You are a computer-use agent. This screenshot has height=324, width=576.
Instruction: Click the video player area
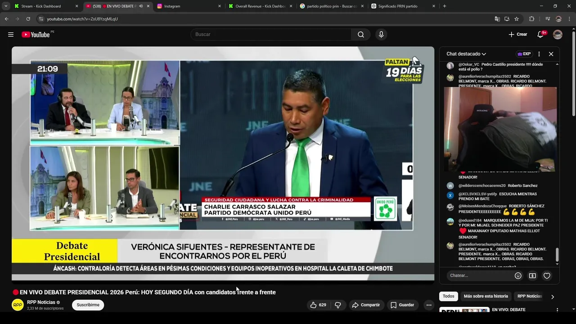click(x=223, y=163)
